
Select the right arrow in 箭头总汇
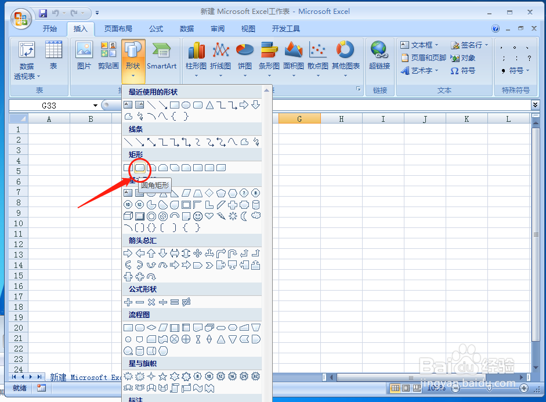(x=128, y=253)
